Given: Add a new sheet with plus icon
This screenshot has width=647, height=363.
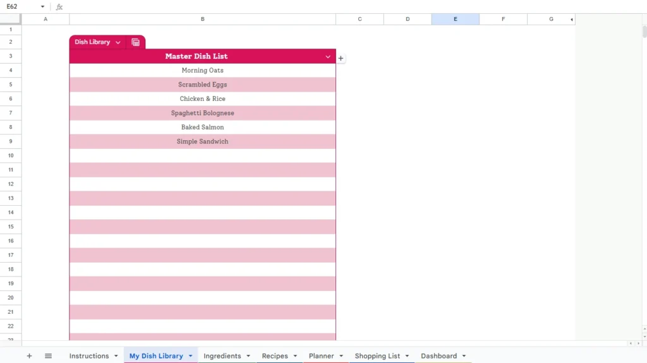Looking at the screenshot, I should click(29, 355).
